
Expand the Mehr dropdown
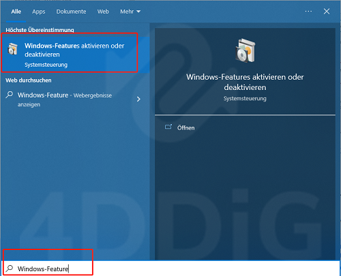[x=130, y=12]
